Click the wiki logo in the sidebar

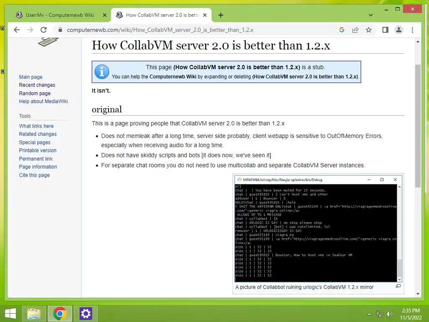pyautogui.click(x=48, y=42)
